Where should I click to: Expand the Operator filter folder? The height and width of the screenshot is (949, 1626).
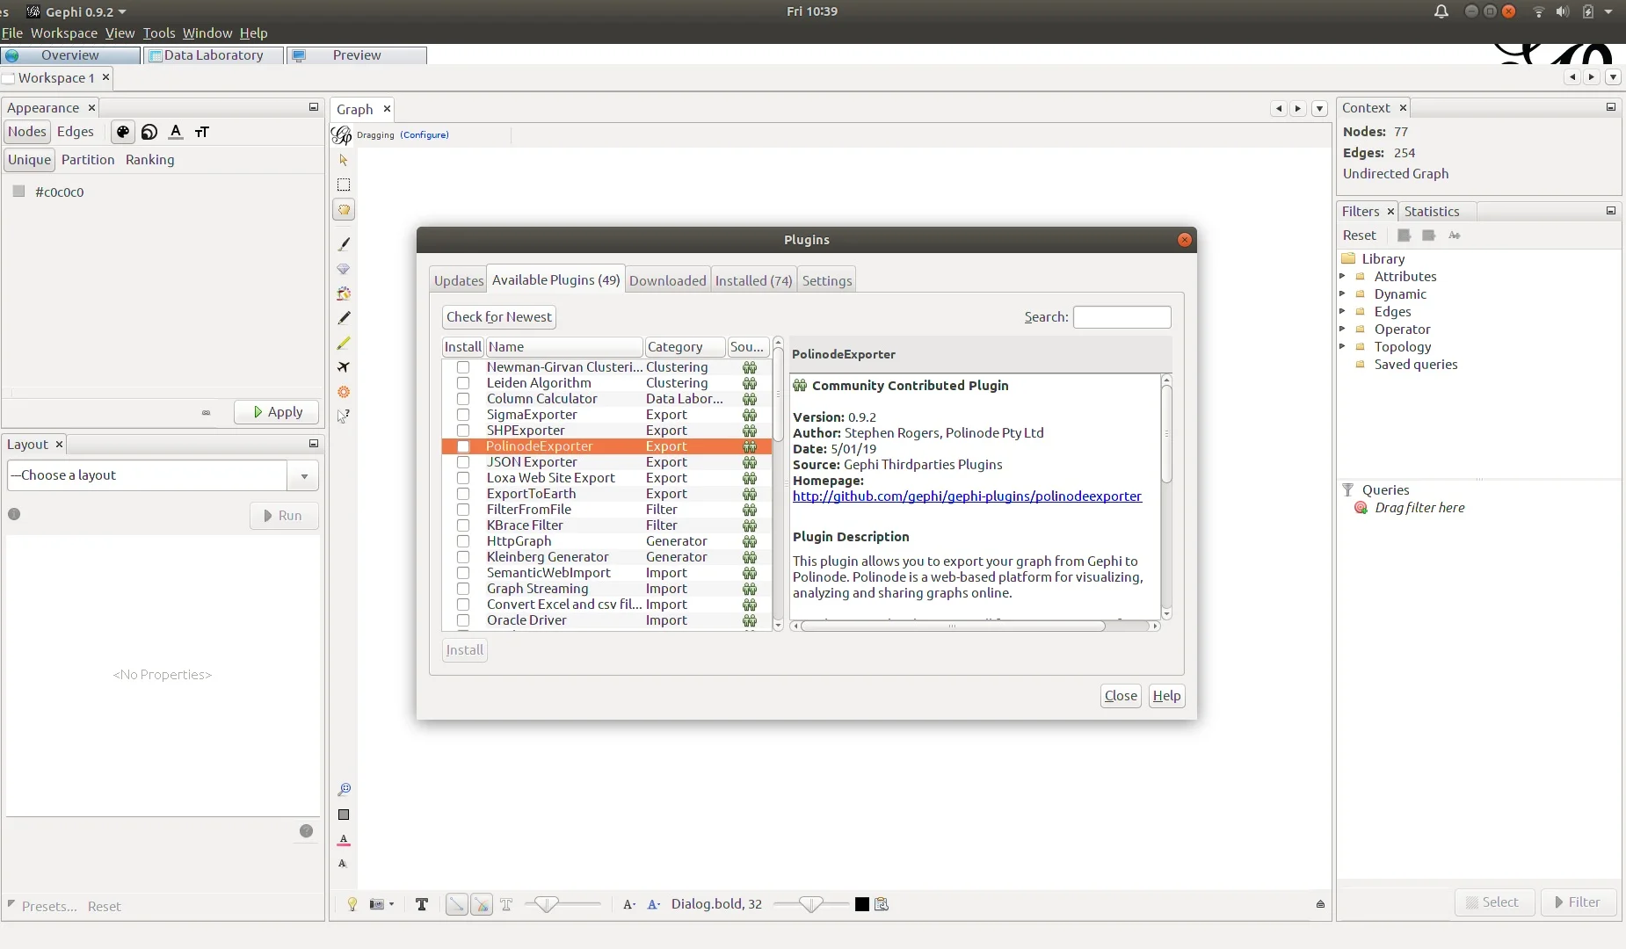pos(1342,329)
